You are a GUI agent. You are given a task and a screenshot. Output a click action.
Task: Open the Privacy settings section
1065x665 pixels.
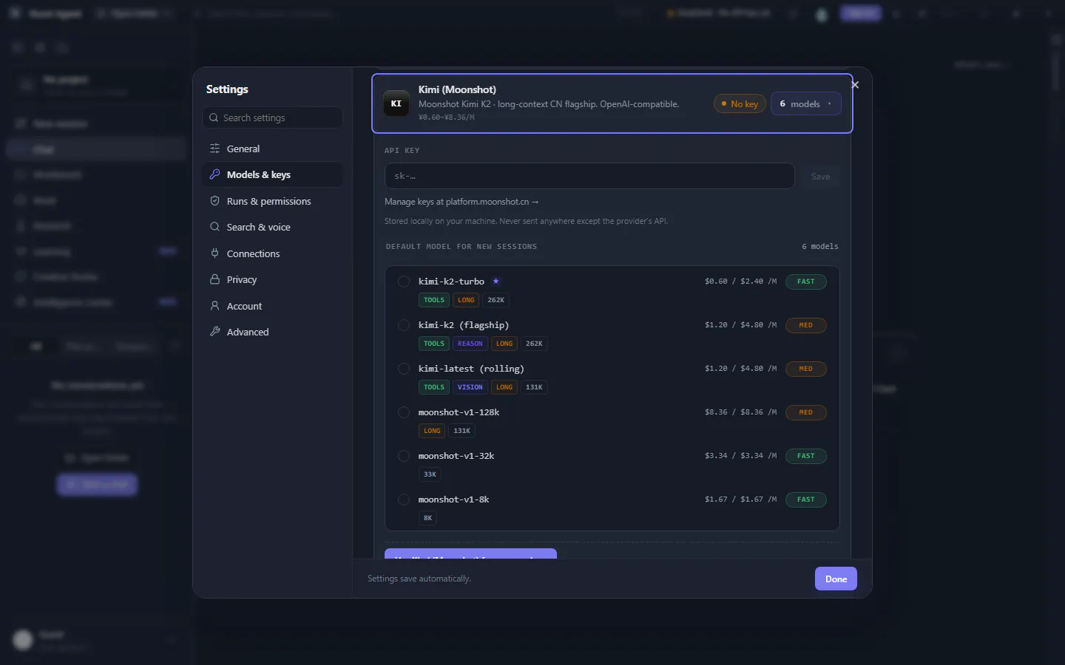tap(272, 279)
